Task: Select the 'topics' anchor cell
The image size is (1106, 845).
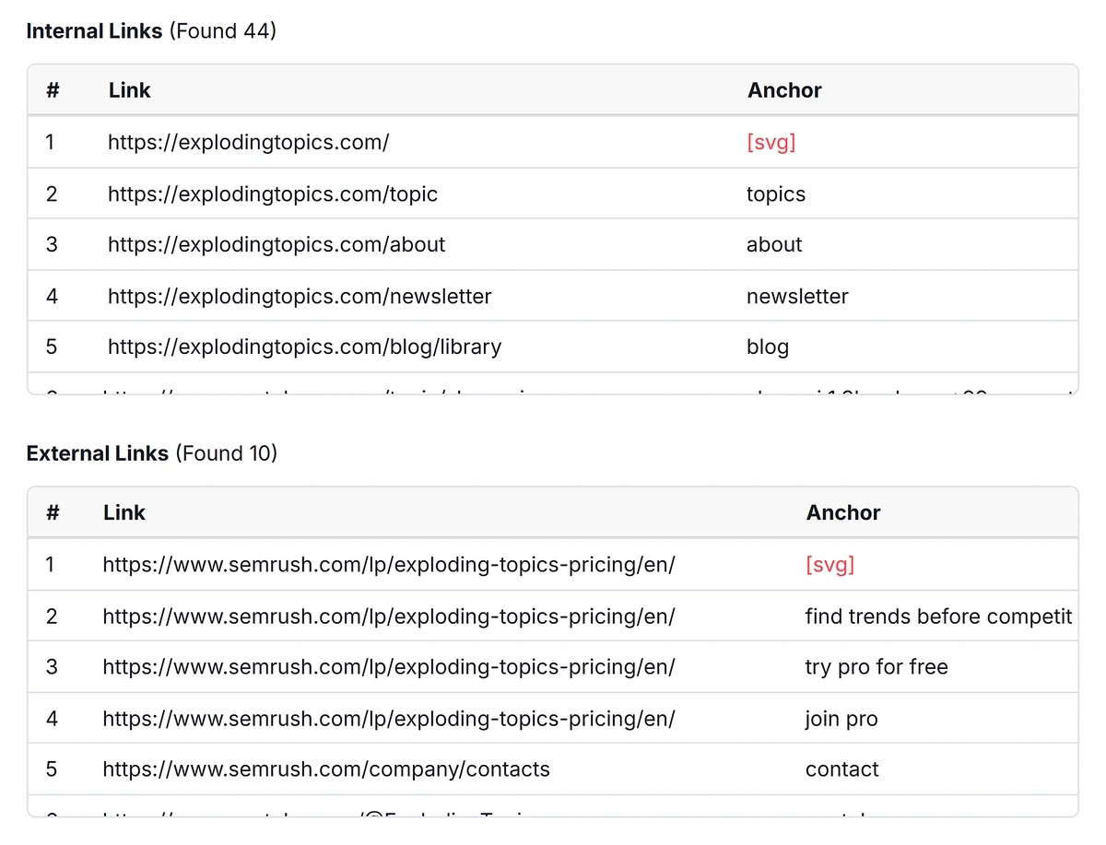Action: pyautogui.click(x=776, y=194)
